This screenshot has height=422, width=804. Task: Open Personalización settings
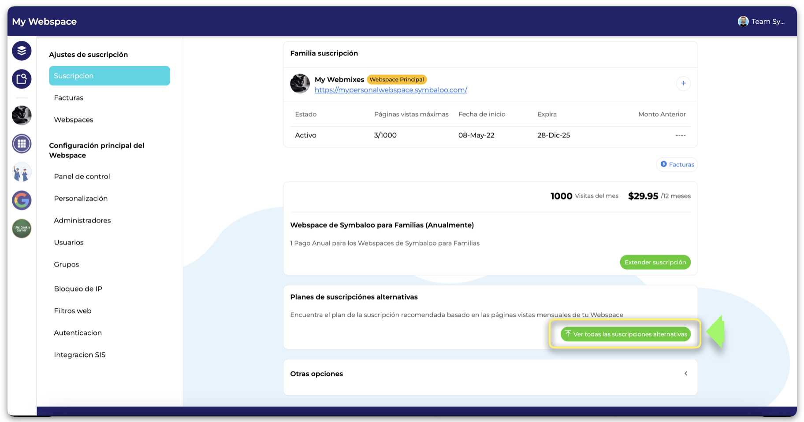(x=81, y=198)
